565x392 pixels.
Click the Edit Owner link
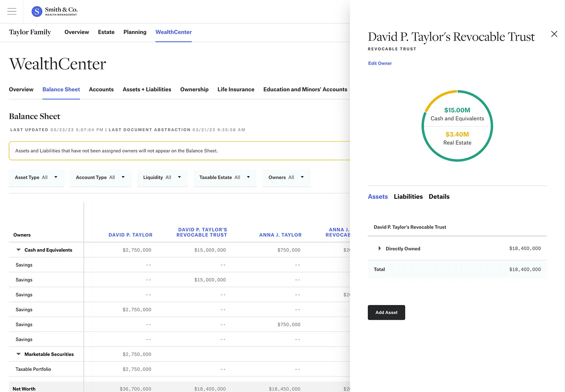click(x=380, y=63)
